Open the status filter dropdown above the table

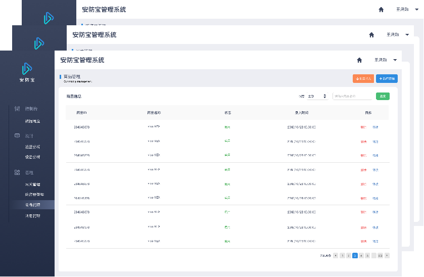[317, 96]
